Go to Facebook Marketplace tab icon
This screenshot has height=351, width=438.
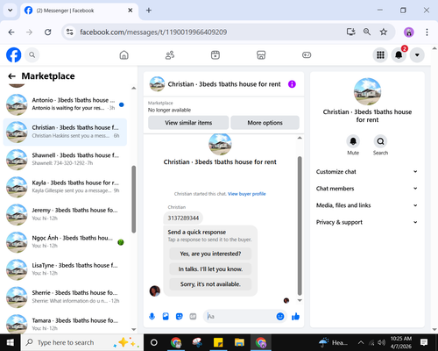(x=261, y=55)
